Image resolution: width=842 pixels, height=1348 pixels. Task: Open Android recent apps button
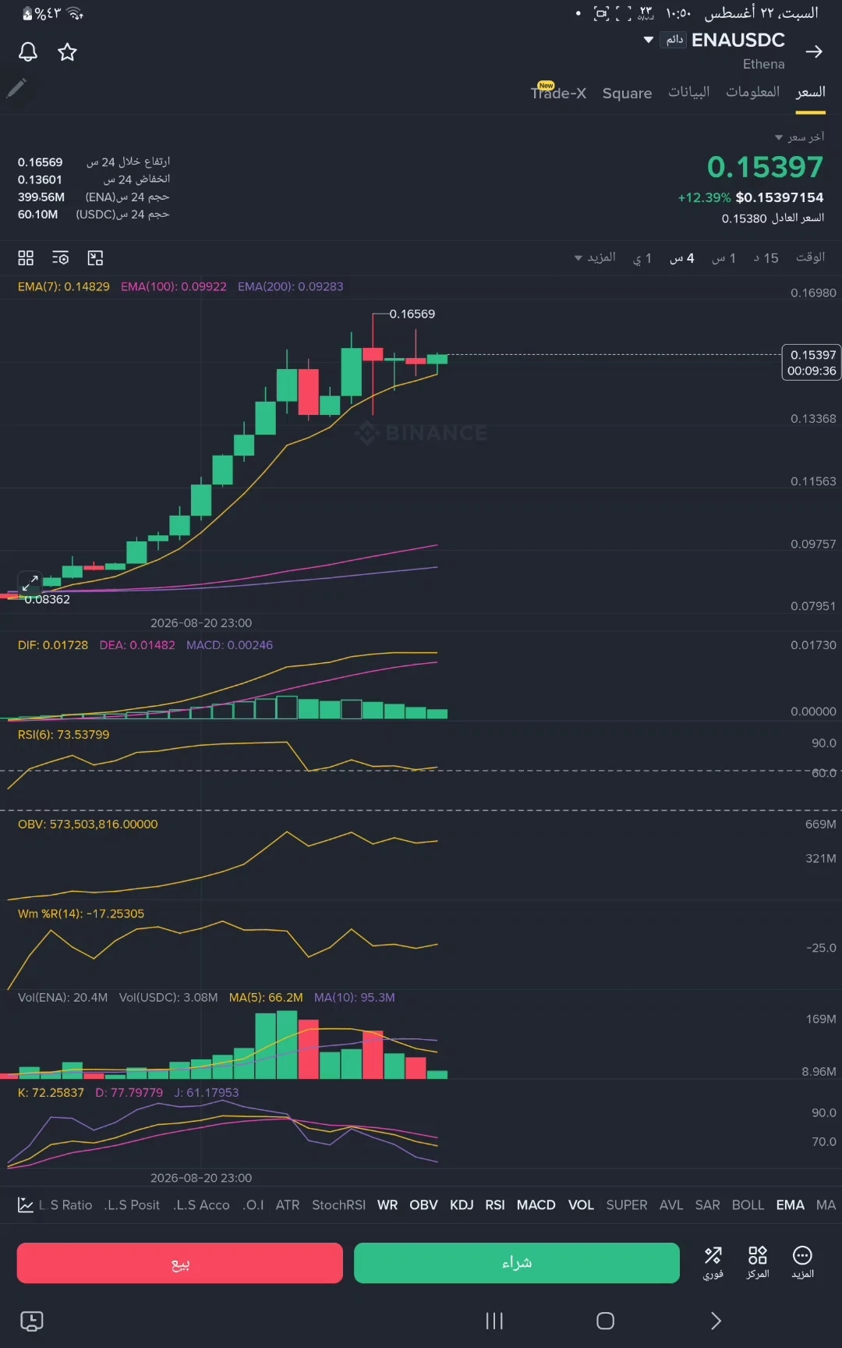[x=494, y=1321]
